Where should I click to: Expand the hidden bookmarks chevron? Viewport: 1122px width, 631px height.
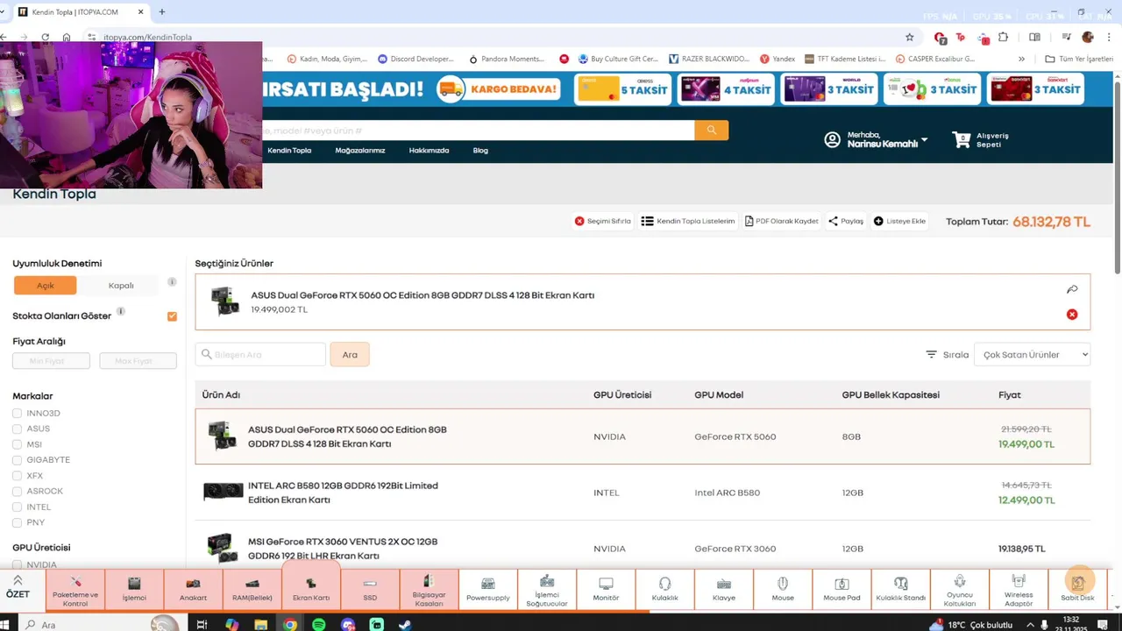tap(1021, 59)
